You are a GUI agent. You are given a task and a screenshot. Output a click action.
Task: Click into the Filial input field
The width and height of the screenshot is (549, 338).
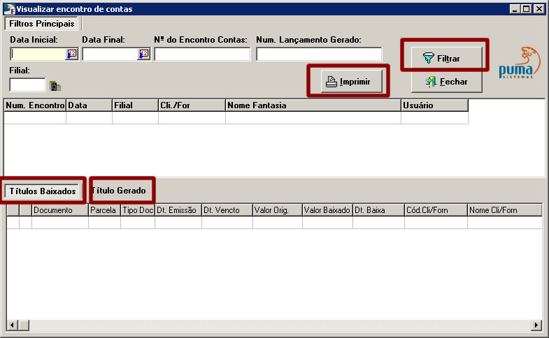coord(27,84)
